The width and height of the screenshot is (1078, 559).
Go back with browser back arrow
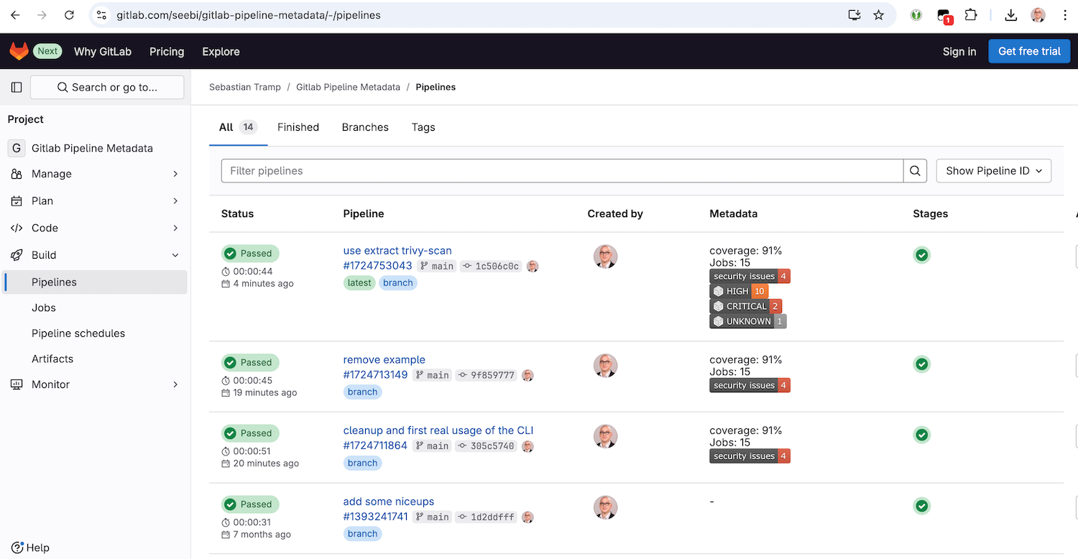click(x=15, y=15)
